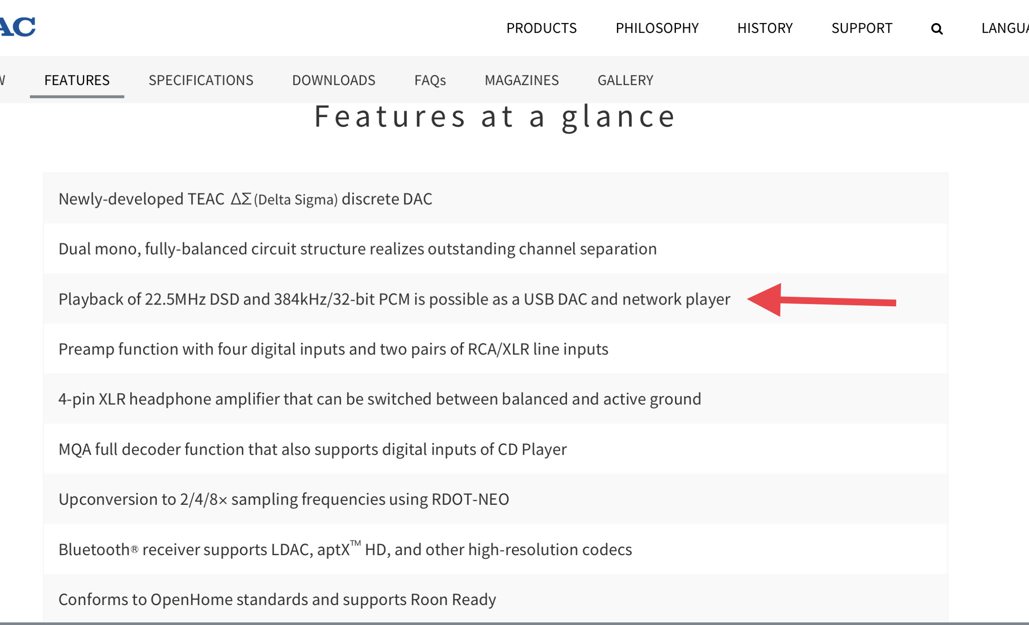Image resolution: width=1029 pixels, height=625 pixels.
Task: Open the LANGUAGE selector
Action: click(x=1005, y=28)
